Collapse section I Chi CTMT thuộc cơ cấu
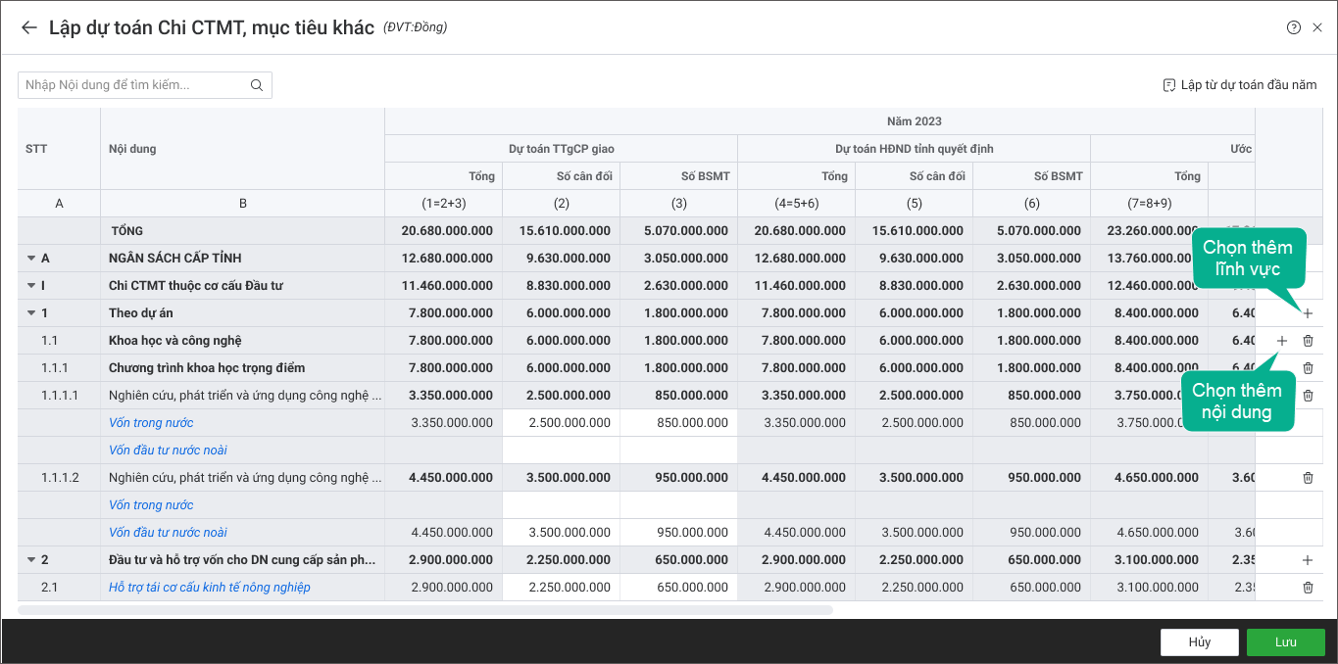 [31, 286]
